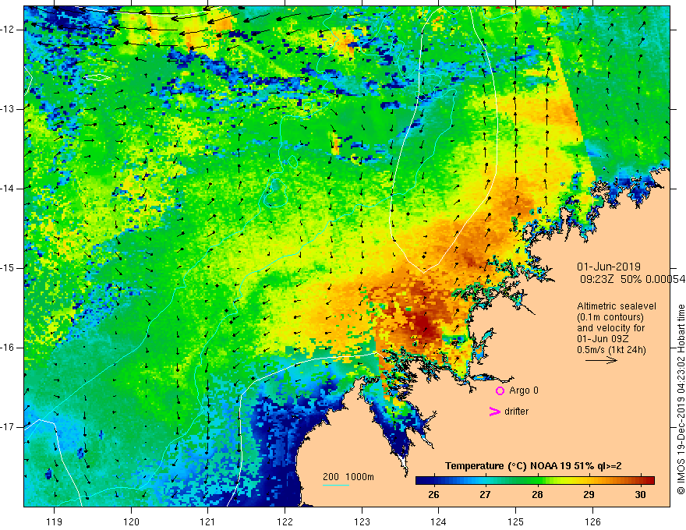686x530 pixels.
Task: Click the 'and velocity for' text
Action: (610, 328)
